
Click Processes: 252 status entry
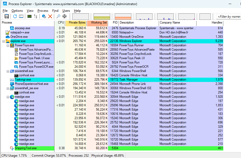click(x=79, y=156)
